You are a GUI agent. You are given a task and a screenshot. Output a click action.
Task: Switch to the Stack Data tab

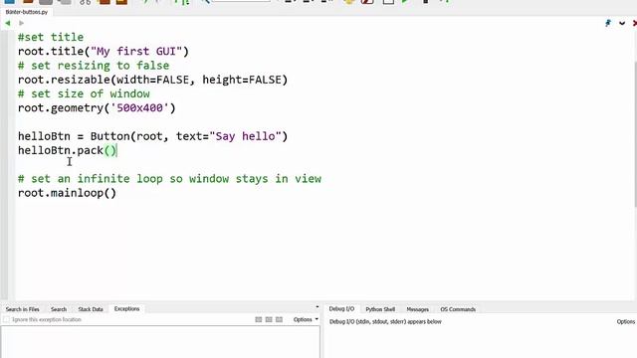(x=91, y=309)
